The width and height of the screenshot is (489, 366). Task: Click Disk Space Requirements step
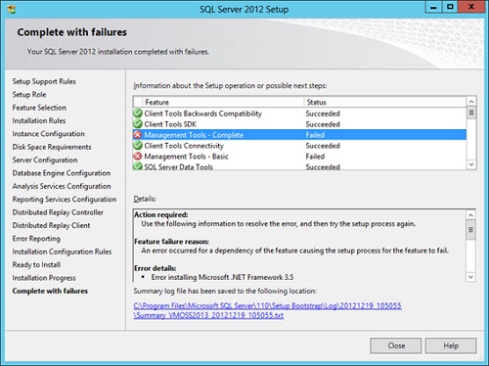pos(52,147)
